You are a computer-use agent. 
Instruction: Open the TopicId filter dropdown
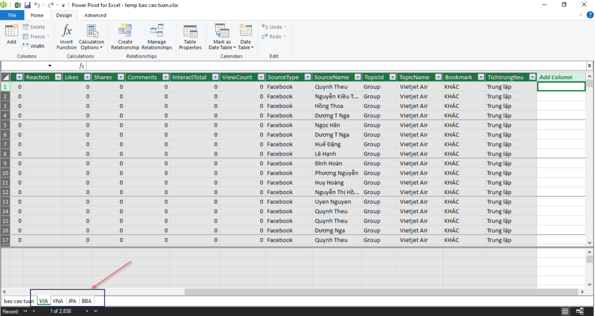392,77
